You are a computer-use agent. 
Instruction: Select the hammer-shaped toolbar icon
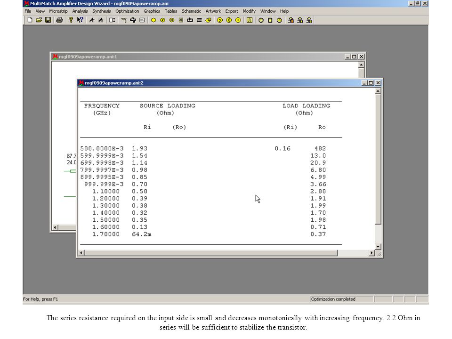click(124, 20)
